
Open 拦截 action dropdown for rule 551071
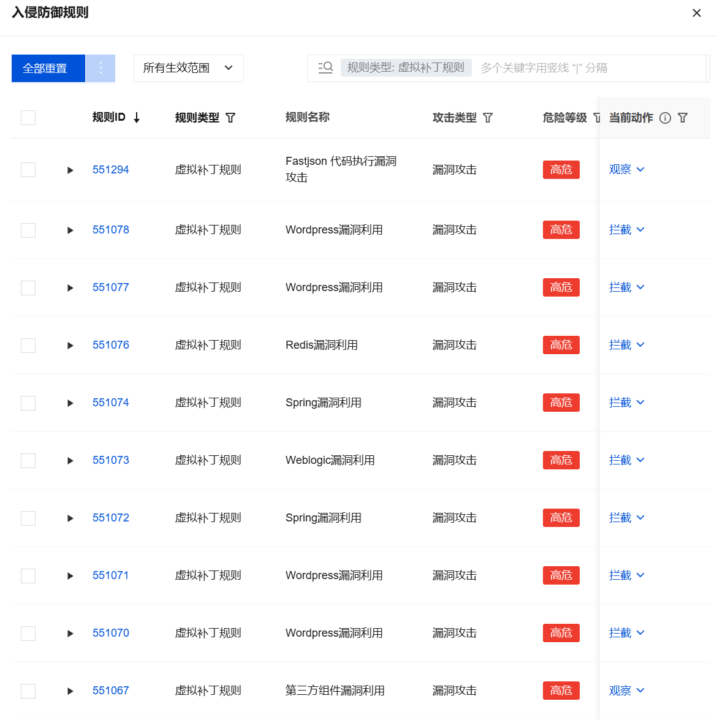click(627, 575)
